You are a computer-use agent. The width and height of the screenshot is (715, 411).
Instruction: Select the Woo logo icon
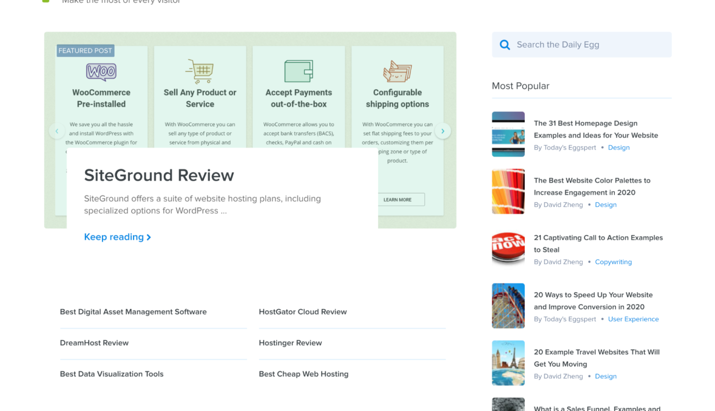pyautogui.click(x=101, y=72)
